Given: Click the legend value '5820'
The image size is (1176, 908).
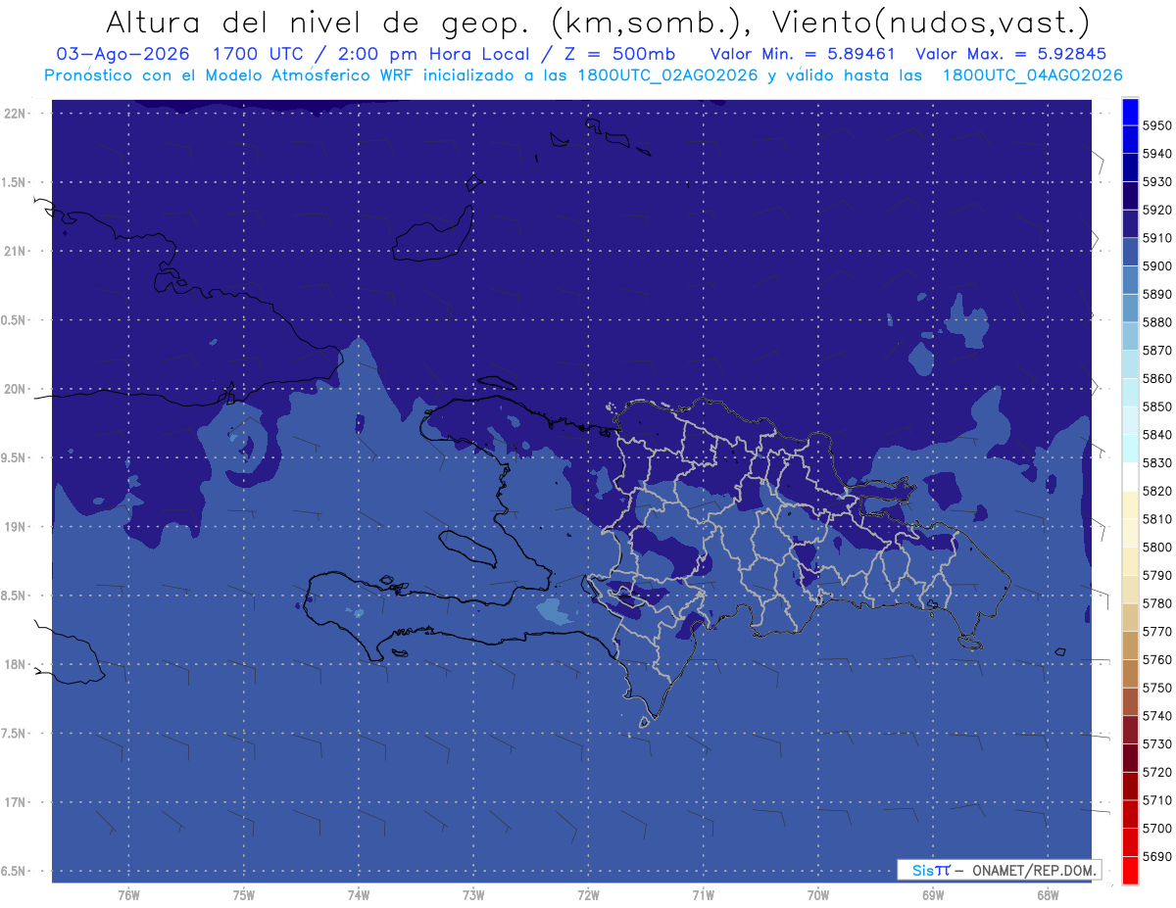Looking at the screenshot, I should pos(1157,491).
